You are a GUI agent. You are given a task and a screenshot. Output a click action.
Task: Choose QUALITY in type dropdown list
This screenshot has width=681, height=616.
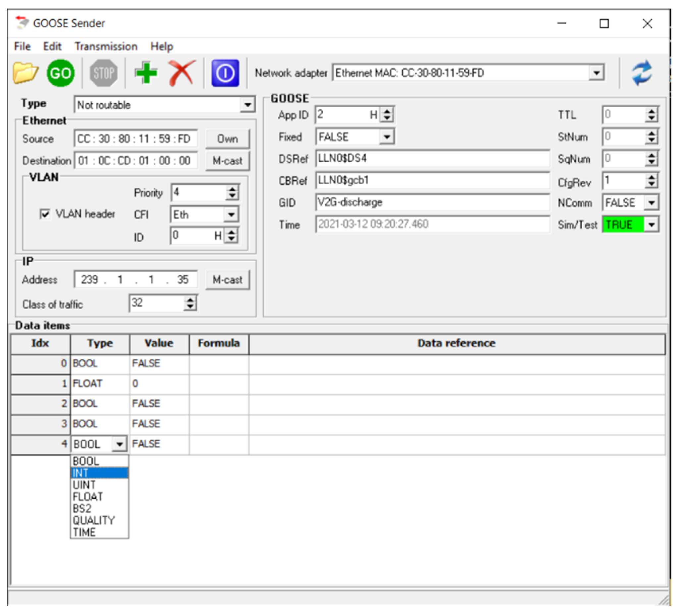[x=94, y=520]
